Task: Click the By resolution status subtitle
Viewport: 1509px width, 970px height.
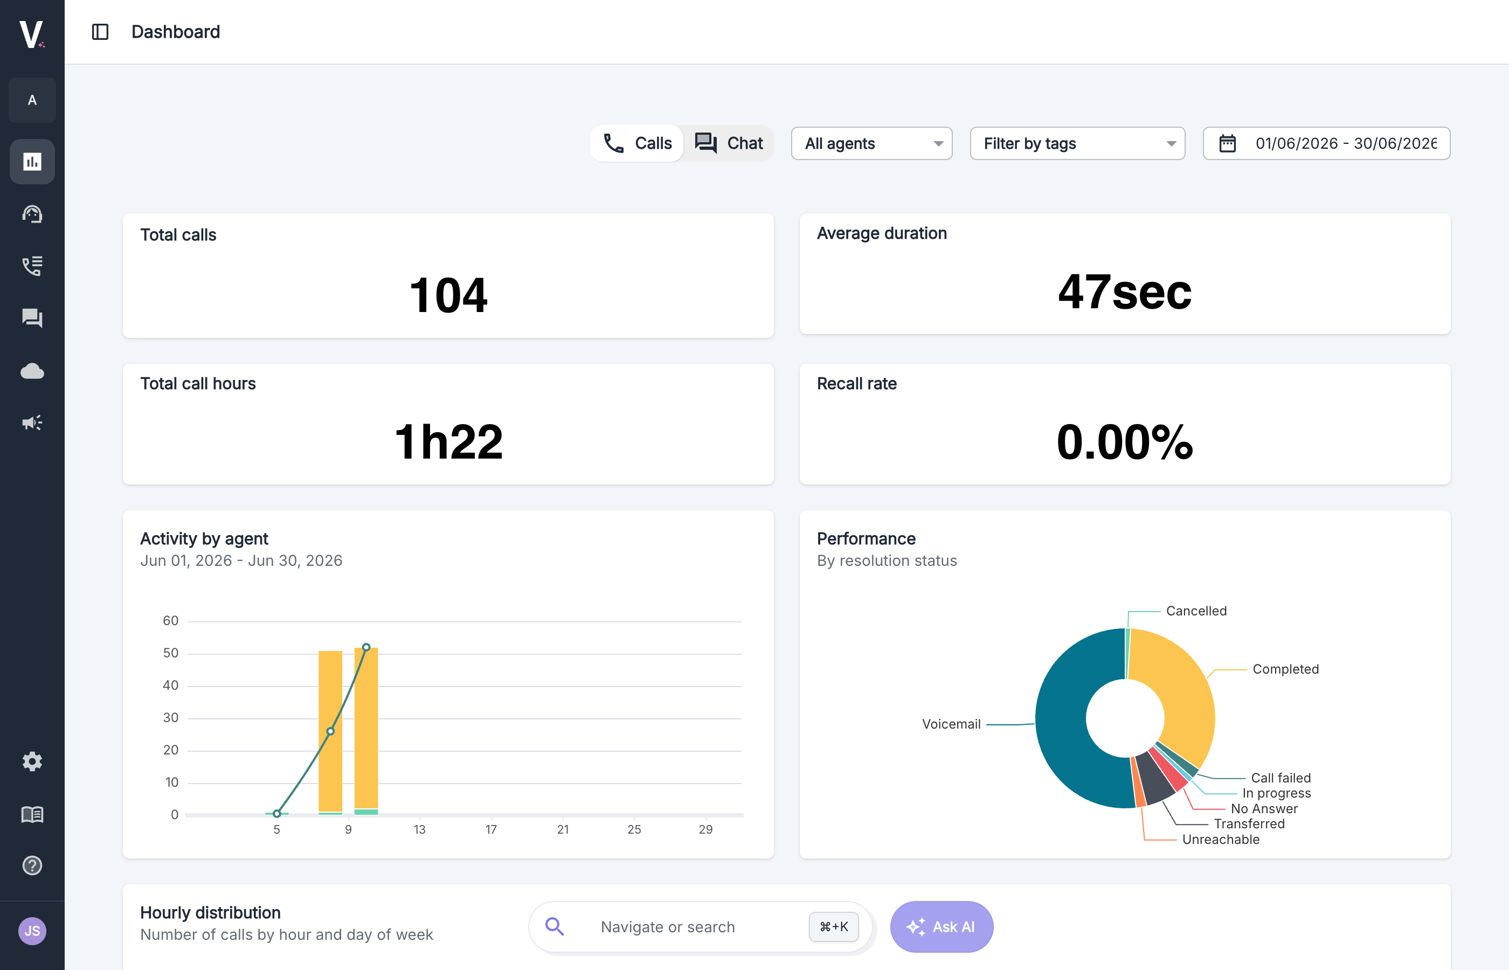Action: pyautogui.click(x=887, y=560)
